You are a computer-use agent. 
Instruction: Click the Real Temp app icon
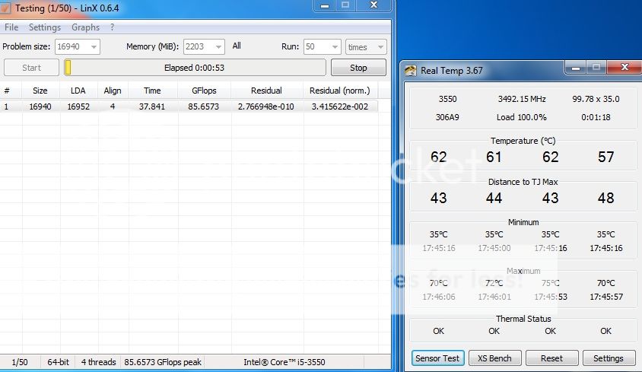[411, 71]
